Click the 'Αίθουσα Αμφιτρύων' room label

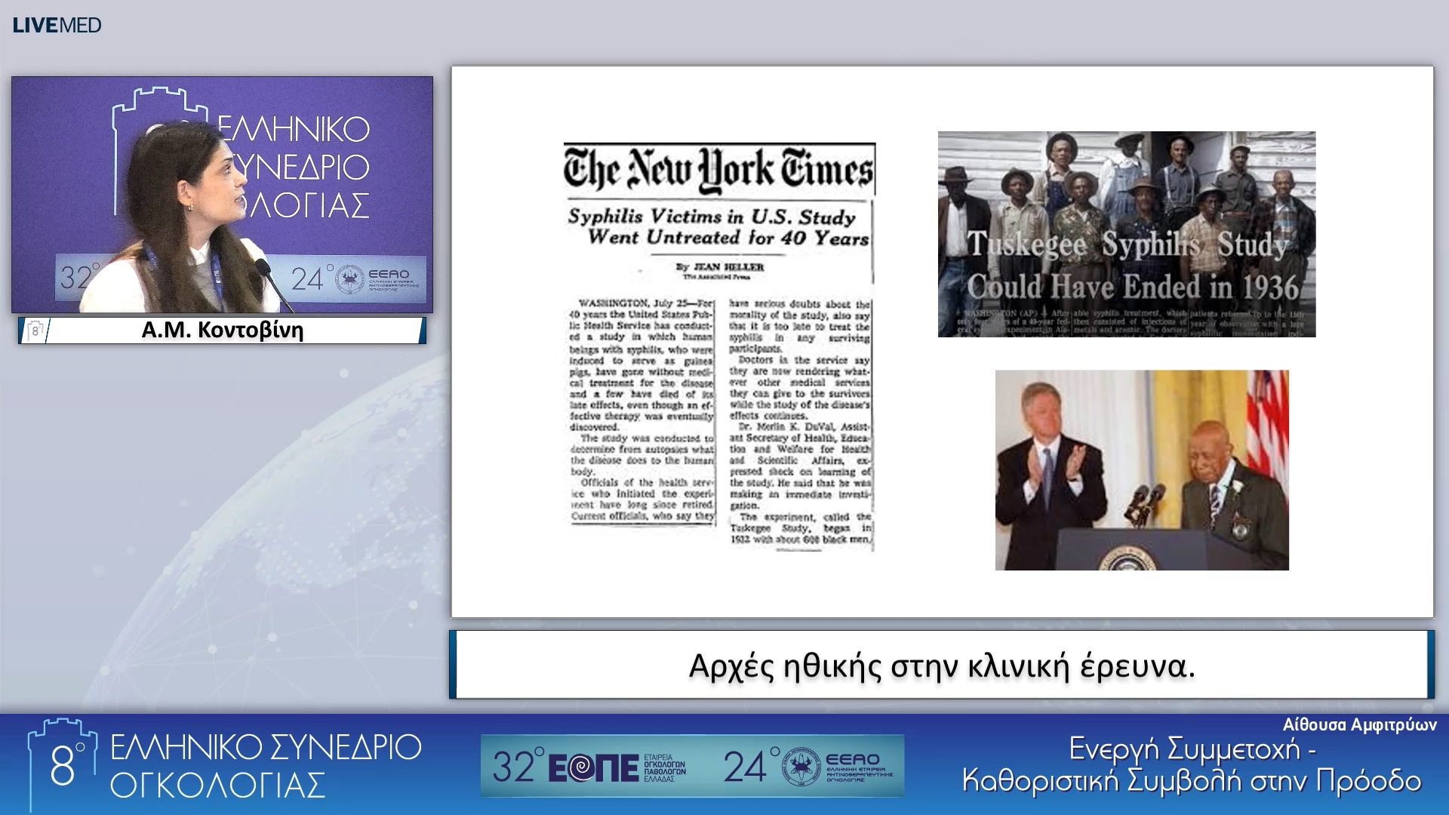click(x=1359, y=725)
